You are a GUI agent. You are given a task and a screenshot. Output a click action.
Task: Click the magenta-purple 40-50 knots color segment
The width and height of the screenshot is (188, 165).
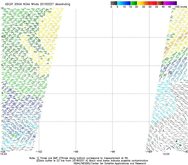[170, 3]
